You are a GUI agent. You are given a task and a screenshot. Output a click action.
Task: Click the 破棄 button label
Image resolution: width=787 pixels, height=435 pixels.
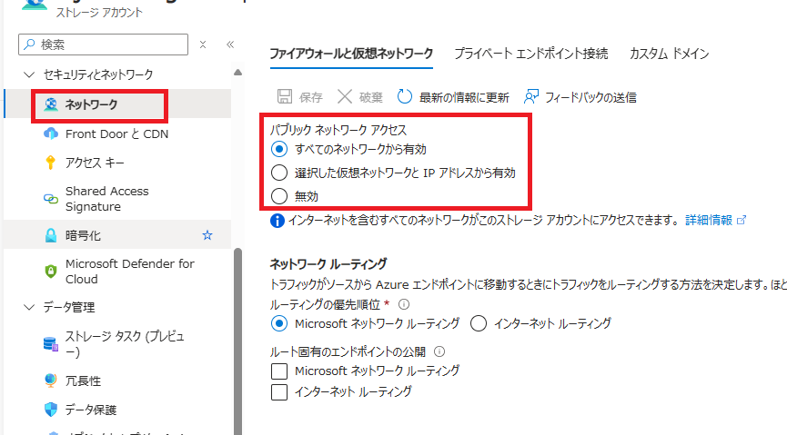click(371, 97)
